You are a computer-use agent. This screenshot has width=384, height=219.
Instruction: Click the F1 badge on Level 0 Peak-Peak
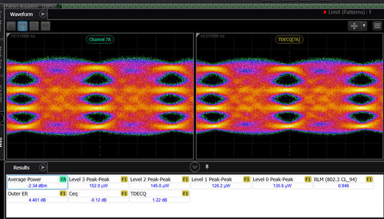pos(308,179)
